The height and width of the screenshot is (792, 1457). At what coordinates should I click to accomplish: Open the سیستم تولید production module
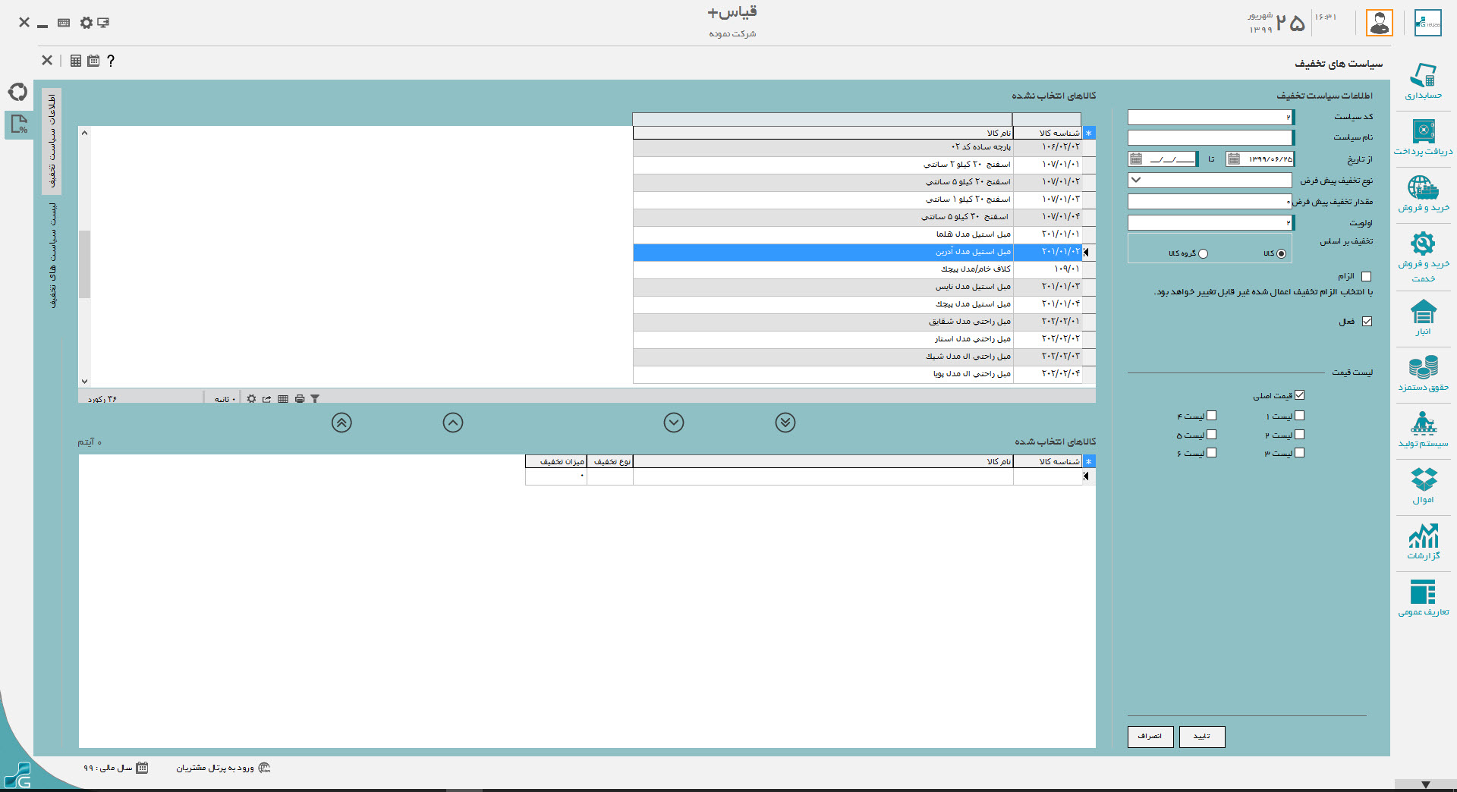click(1423, 429)
